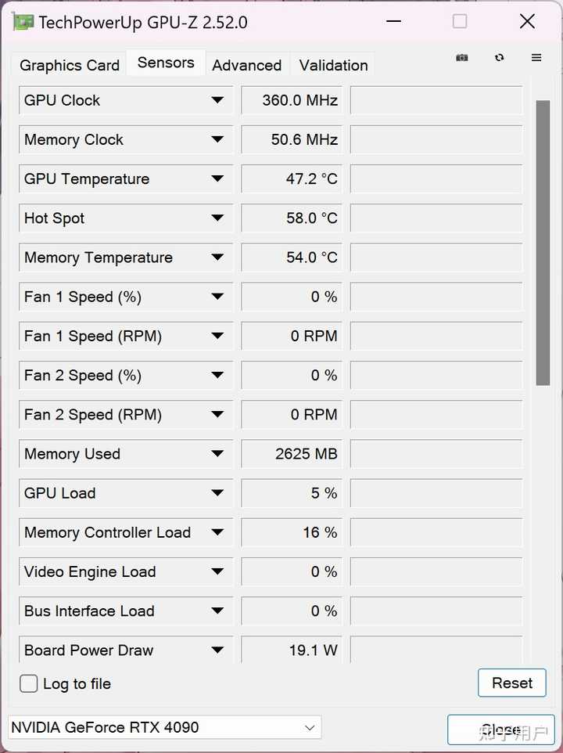This screenshot has height=753, width=563.
Task: Maximize the GPU-Z window
Action: click(460, 22)
